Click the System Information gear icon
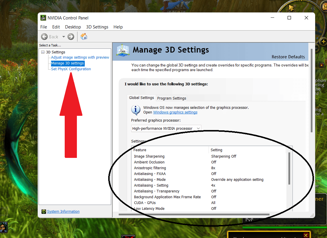Image resolution: width=327 pixels, height=238 pixels. [44, 211]
